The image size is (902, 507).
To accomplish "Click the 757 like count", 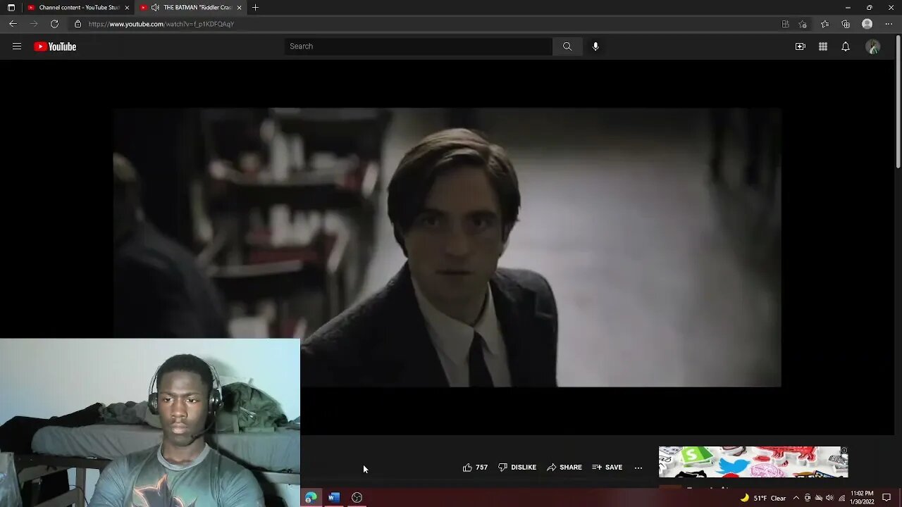I will [481, 468].
